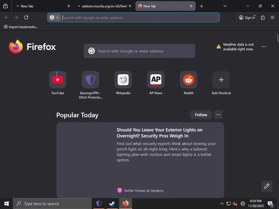Open the Extensions puzzle icon
Screen dimensions: 279x209
coord(263,17)
